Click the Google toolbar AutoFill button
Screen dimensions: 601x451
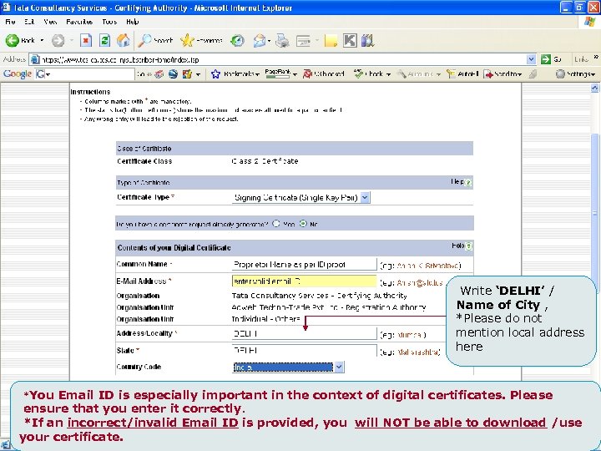pos(463,73)
